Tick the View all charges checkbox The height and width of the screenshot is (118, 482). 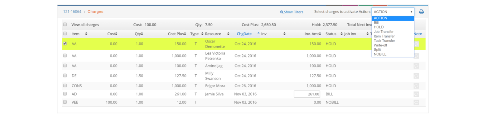tap(65, 25)
